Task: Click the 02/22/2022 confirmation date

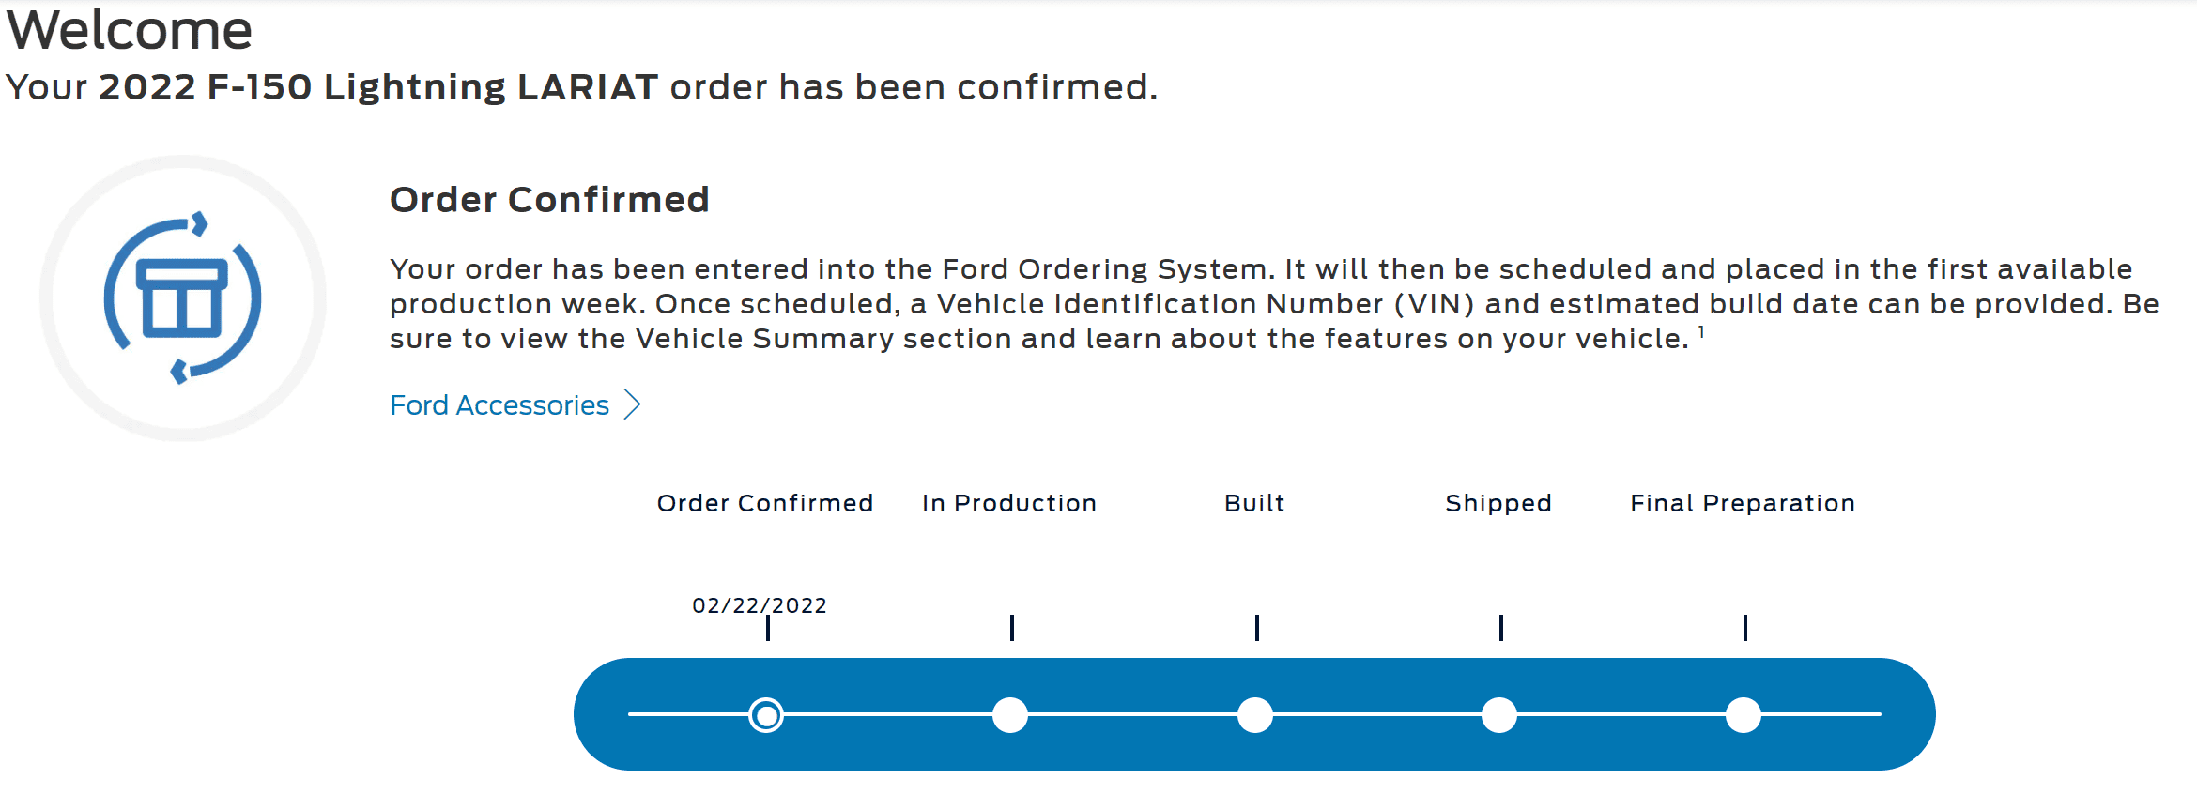Action: pos(760,605)
